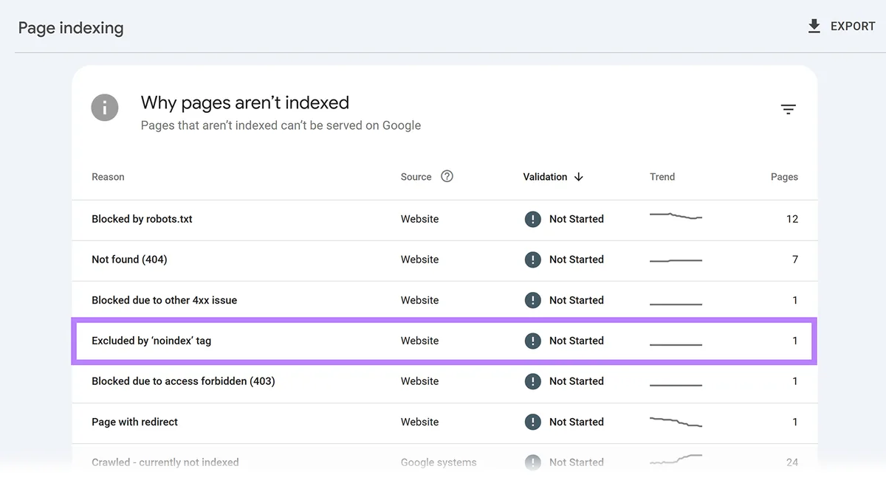The image size is (886, 480).
Task: Open Page with redirect reason
Action: point(134,422)
